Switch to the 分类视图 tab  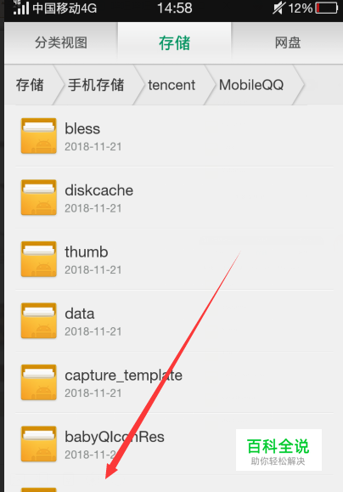click(x=61, y=42)
